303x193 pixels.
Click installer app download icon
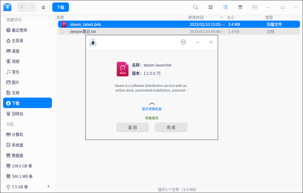click(93, 42)
